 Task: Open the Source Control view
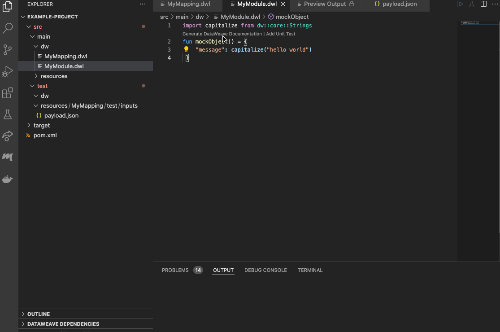(7, 49)
